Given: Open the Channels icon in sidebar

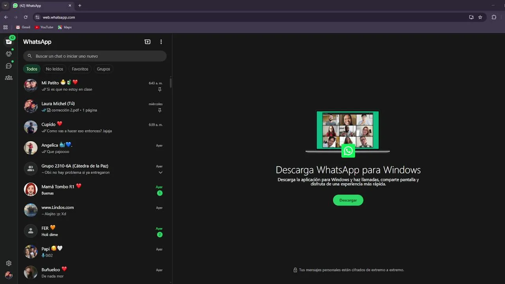Looking at the screenshot, I should point(9,66).
